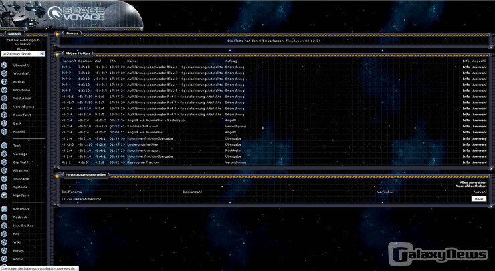Viewport: 495px width, 271px height.
Task: Click the fleet name Aufklärungsgeschwader Blau 5
Action: point(175,91)
